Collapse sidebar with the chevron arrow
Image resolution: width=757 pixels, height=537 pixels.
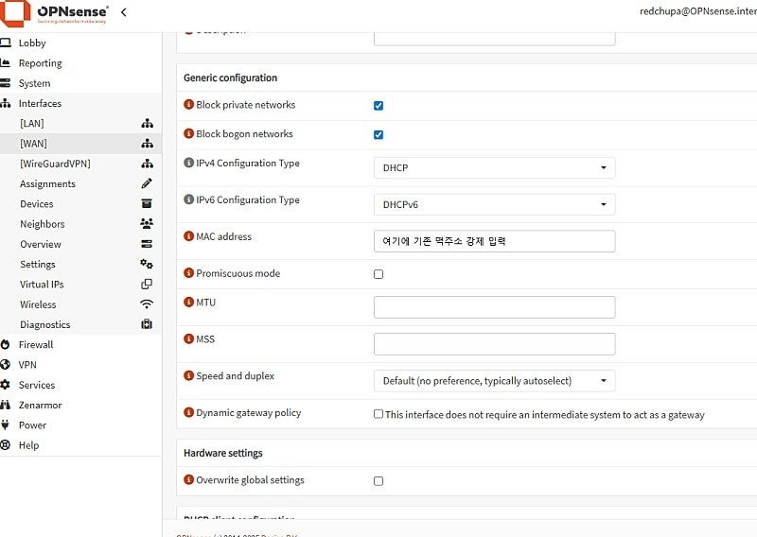pos(124,12)
